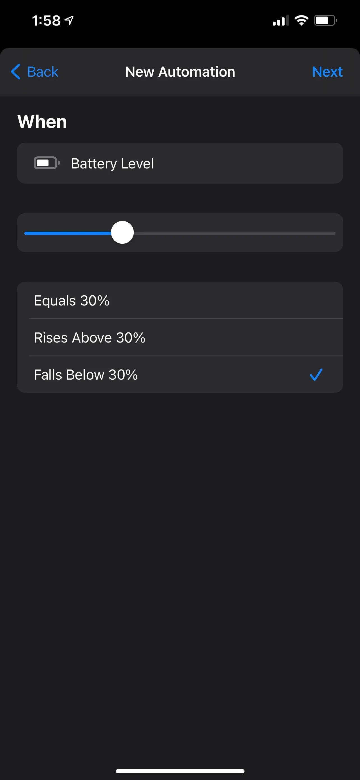Adjust the battery level percentage slider
The height and width of the screenshot is (780, 360).
(x=123, y=232)
